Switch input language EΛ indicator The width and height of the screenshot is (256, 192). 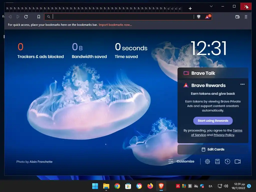(210, 186)
